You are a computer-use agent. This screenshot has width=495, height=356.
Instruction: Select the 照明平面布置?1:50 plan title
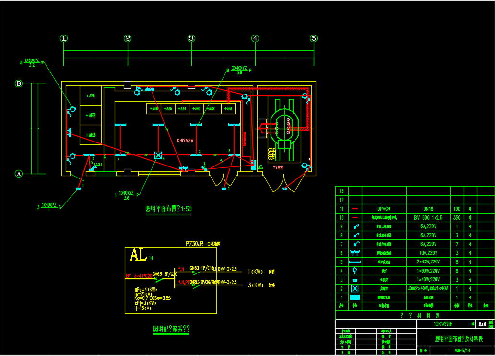tap(168, 209)
